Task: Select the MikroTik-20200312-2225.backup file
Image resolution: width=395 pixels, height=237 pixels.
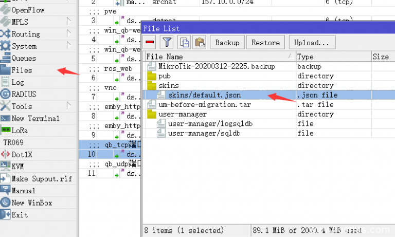Action: point(217,66)
